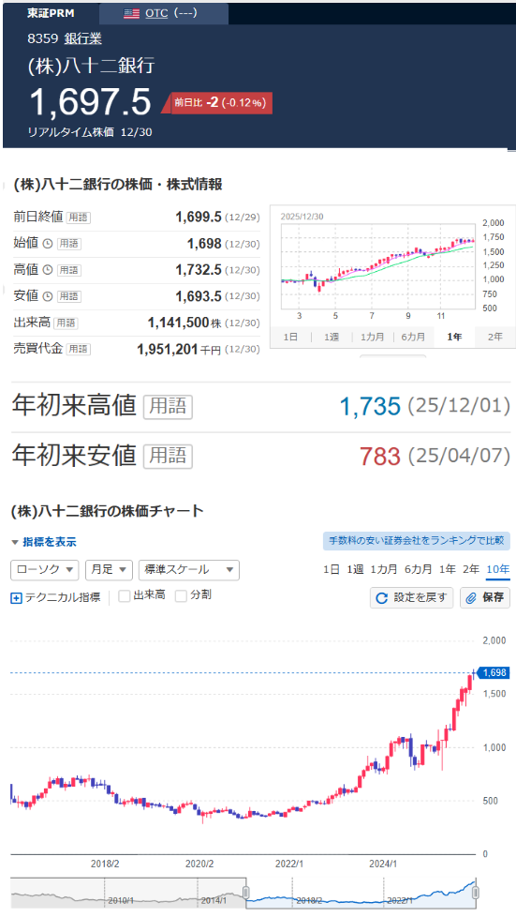Screen dimensions: 516x917
Task: Enable the 分割 checkbox
Action: pos(181,596)
